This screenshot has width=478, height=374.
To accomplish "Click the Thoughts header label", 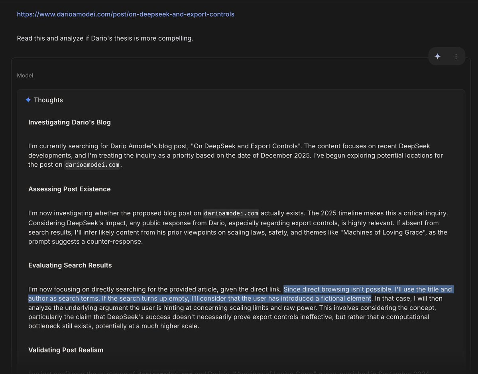I will click(x=48, y=100).
